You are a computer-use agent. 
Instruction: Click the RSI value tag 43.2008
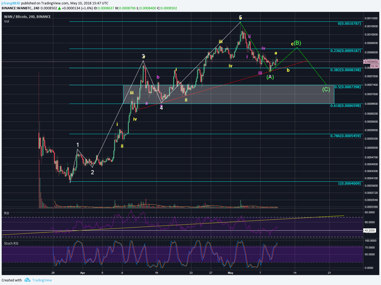pos(370,230)
